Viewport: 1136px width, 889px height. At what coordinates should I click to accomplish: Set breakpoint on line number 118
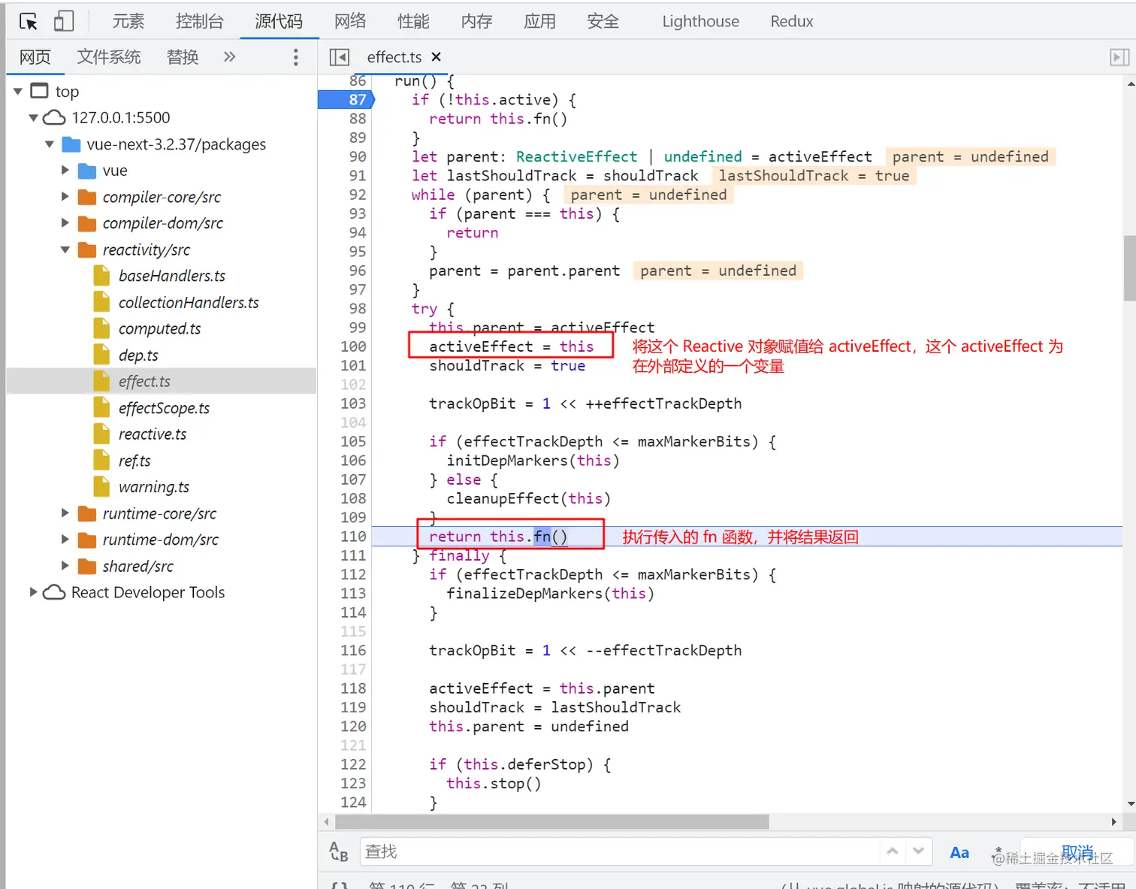353,688
